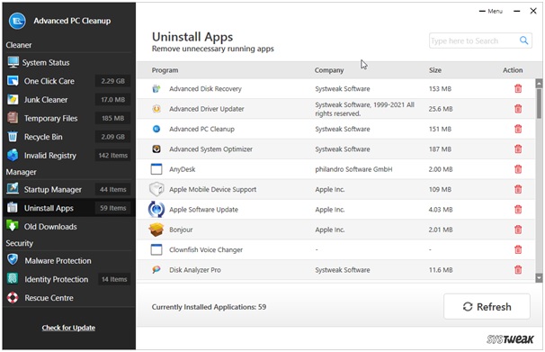
Task: Click the Check for Update link
Action: point(68,328)
